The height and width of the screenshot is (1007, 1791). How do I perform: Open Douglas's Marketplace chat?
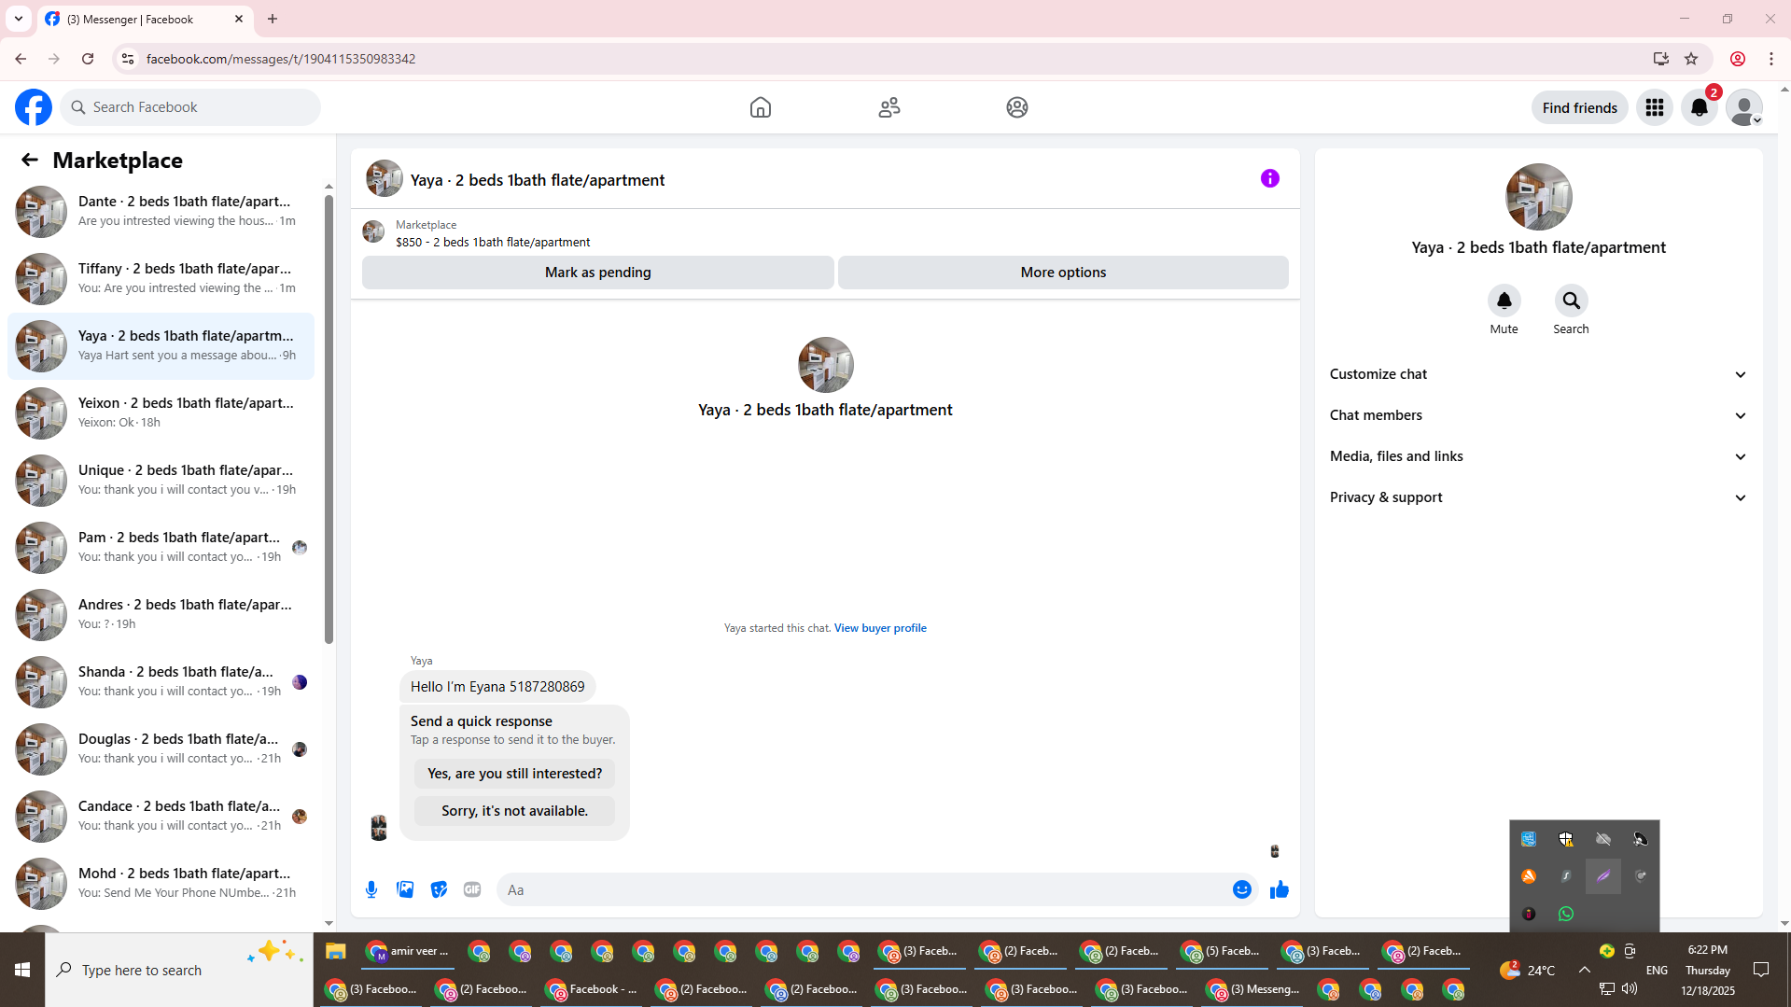click(x=161, y=749)
